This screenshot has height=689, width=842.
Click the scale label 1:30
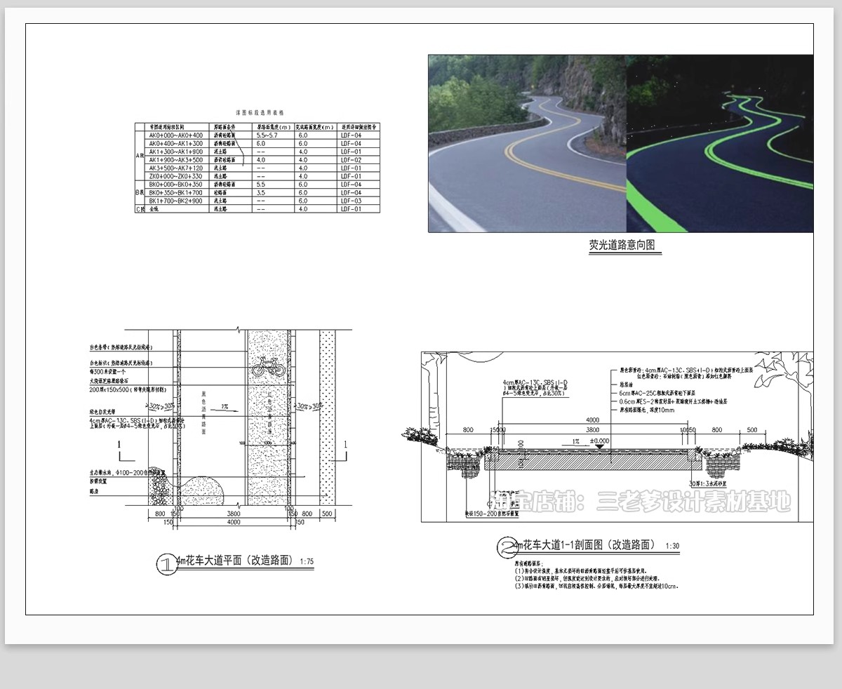pos(672,546)
